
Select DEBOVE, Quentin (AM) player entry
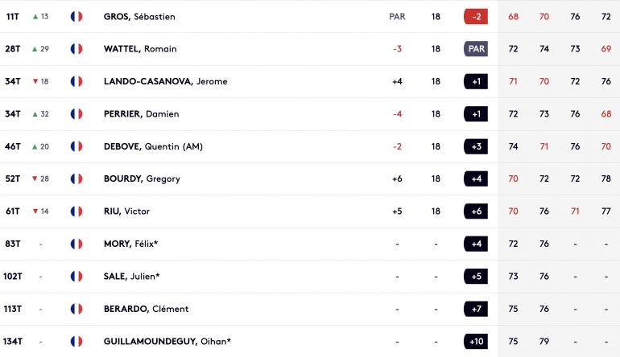point(153,146)
